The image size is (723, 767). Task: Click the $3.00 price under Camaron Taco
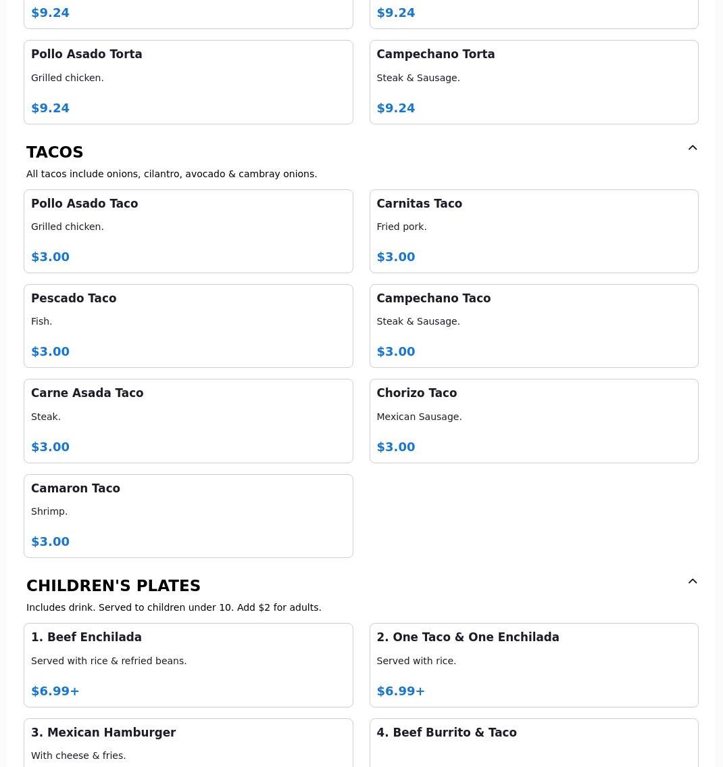[x=51, y=542]
